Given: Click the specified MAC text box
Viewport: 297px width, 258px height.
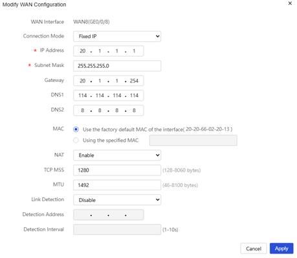Looking at the screenshot, I should 193,141.
